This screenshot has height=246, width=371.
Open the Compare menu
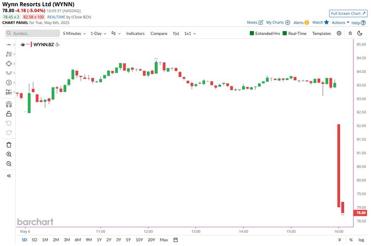click(x=159, y=33)
